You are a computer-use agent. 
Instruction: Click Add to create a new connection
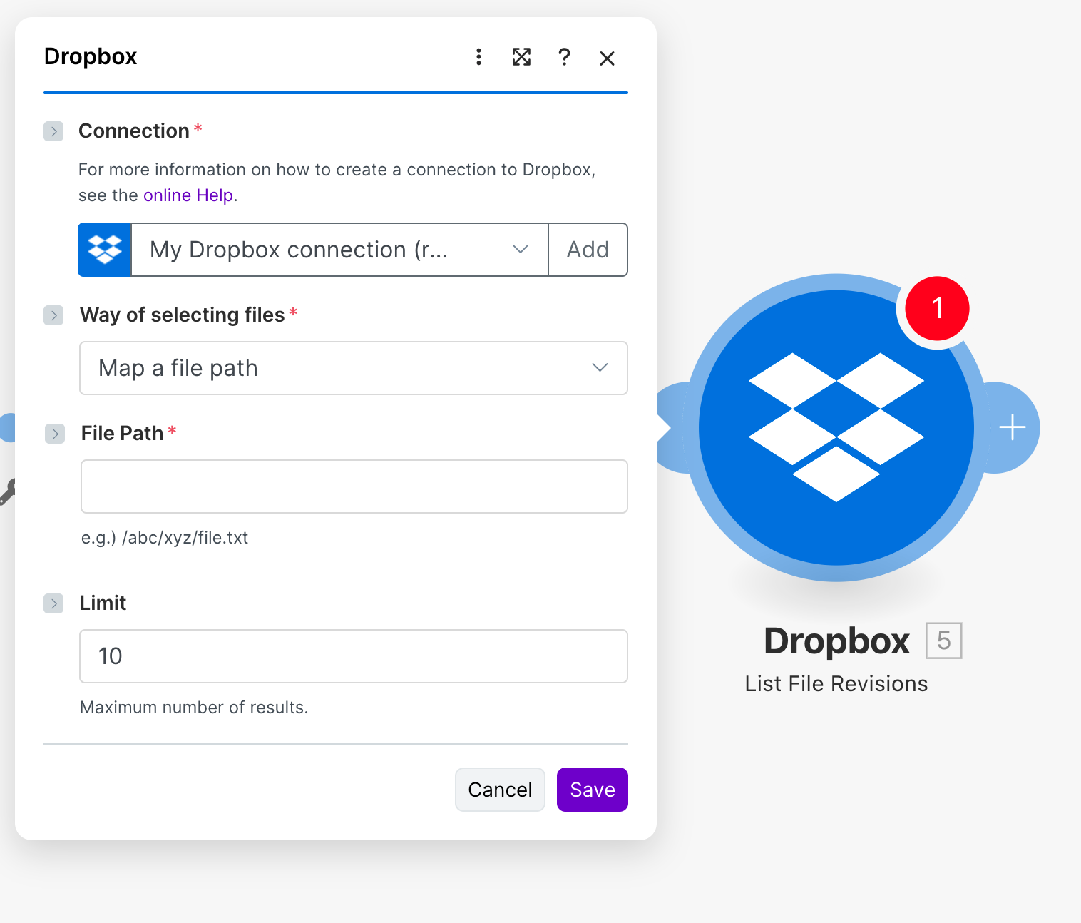point(588,250)
